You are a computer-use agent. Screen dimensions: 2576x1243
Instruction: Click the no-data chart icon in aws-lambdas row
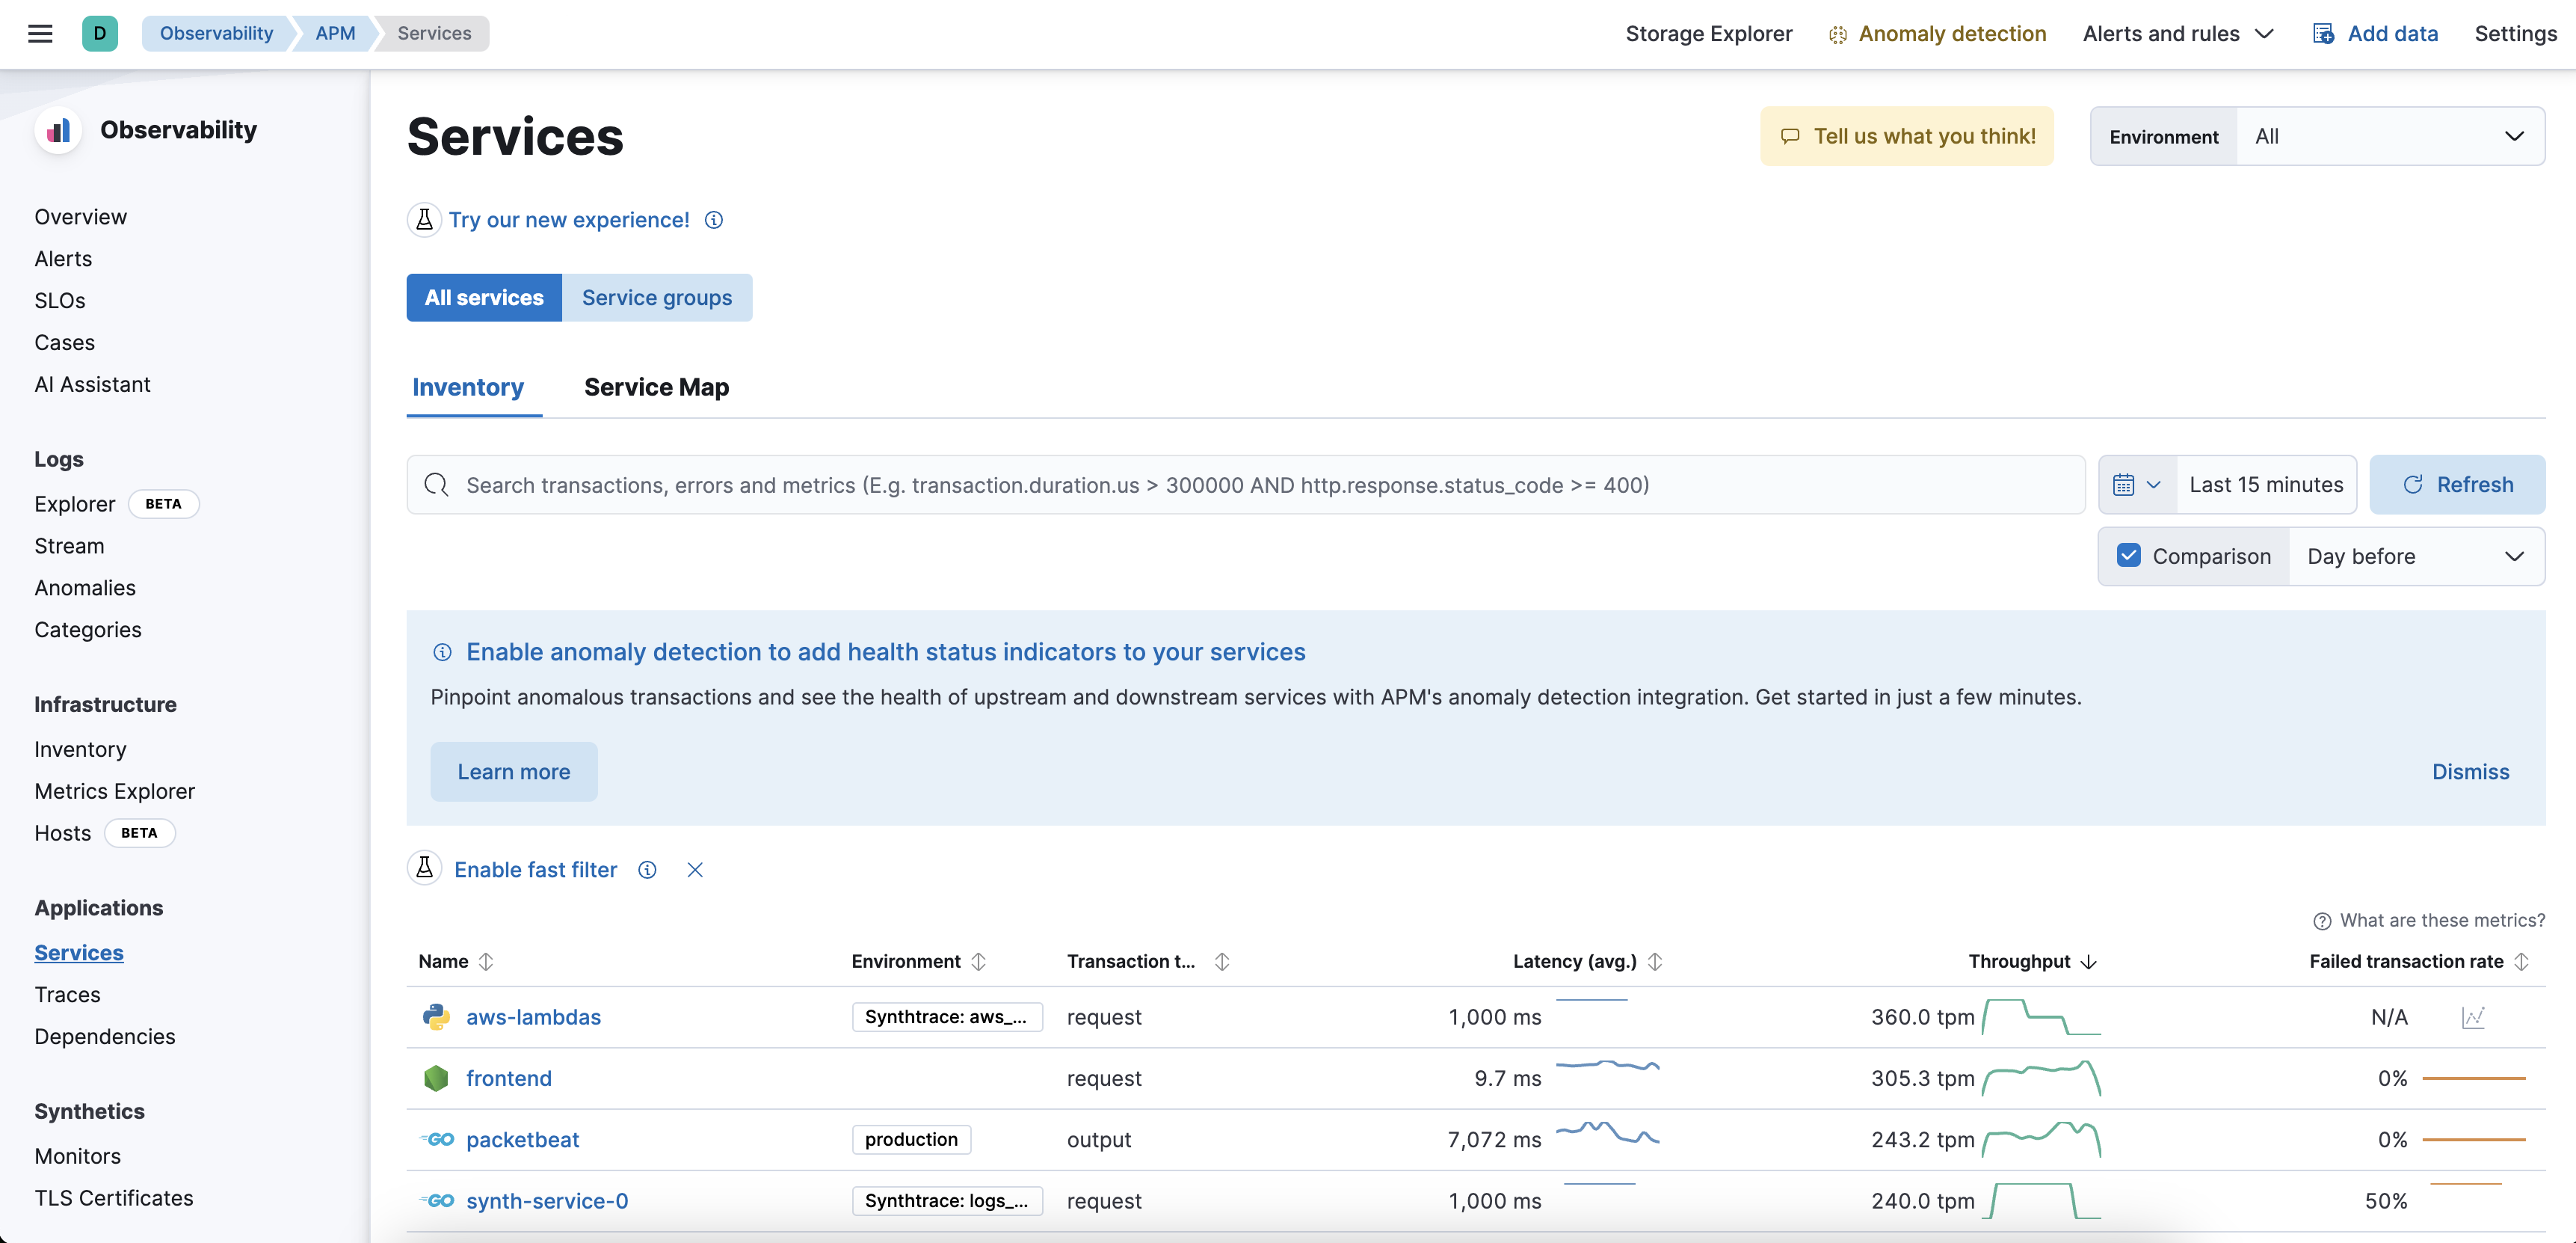coord(2473,1017)
